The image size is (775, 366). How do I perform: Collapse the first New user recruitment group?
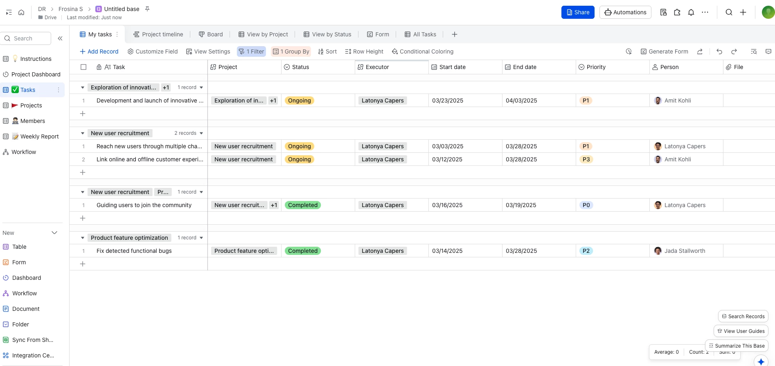(x=83, y=133)
